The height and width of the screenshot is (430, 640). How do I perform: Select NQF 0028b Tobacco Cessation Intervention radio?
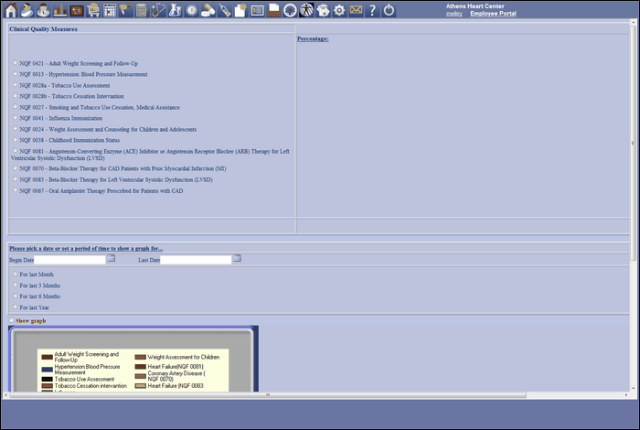click(x=16, y=95)
